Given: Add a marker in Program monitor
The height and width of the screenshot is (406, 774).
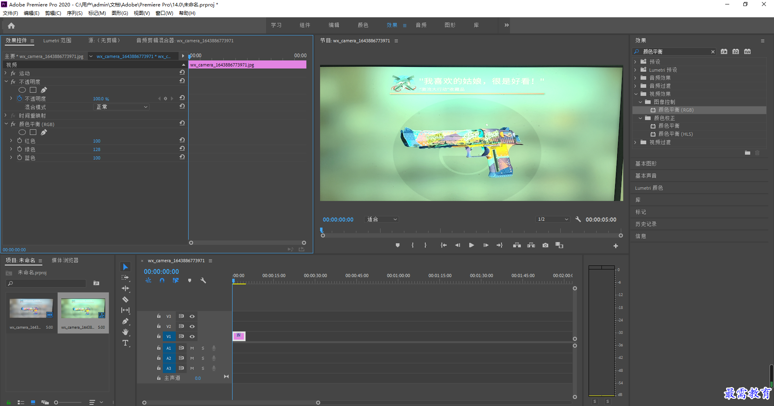Looking at the screenshot, I should [x=397, y=245].
